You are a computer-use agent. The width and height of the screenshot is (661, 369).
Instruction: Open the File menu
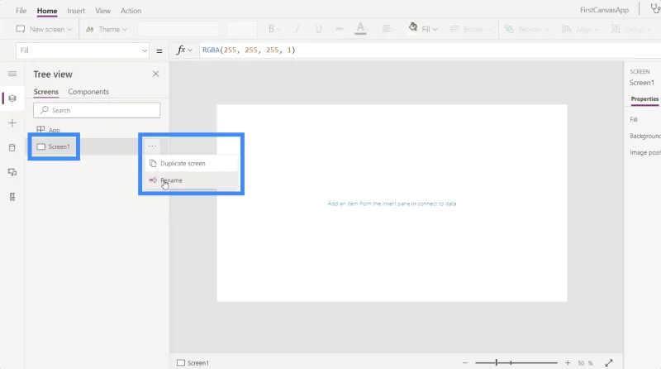pos(21,11)
